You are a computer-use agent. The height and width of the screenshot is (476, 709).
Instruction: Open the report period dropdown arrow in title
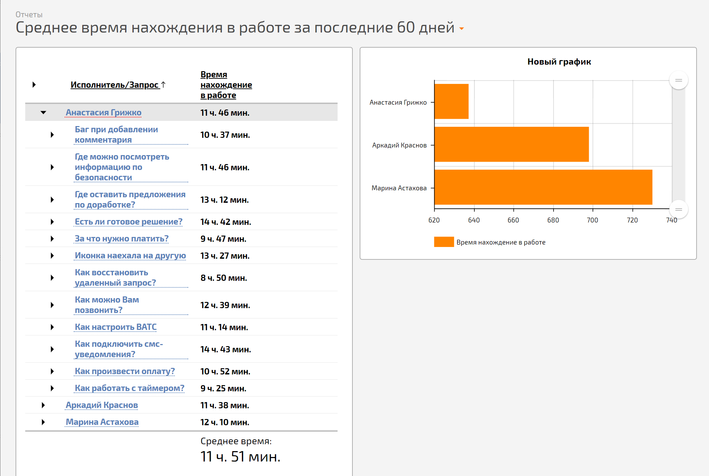click(461, 29)
